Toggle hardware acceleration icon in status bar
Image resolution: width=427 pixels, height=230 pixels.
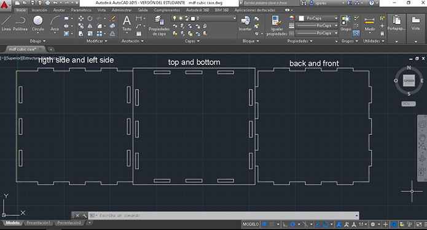tap(394, 224)
